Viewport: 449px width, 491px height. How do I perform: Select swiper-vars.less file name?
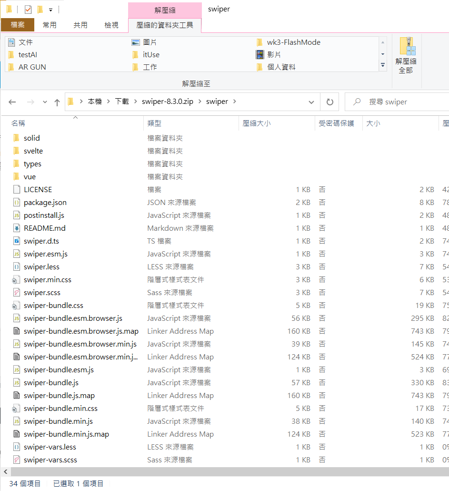pos(50,447)
